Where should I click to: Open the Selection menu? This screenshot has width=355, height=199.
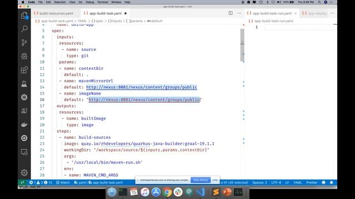click(x=60, y=2)
